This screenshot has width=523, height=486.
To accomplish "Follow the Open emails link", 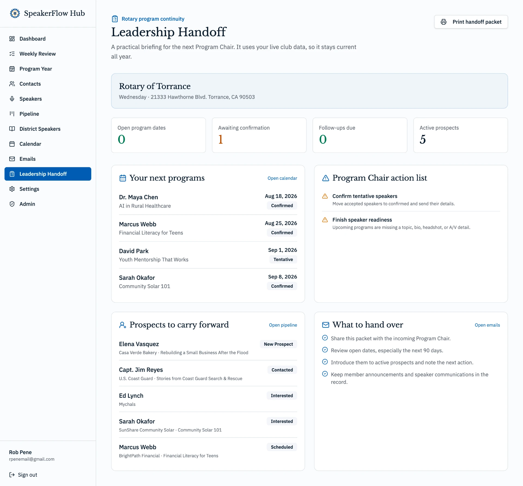I will 487,325.
